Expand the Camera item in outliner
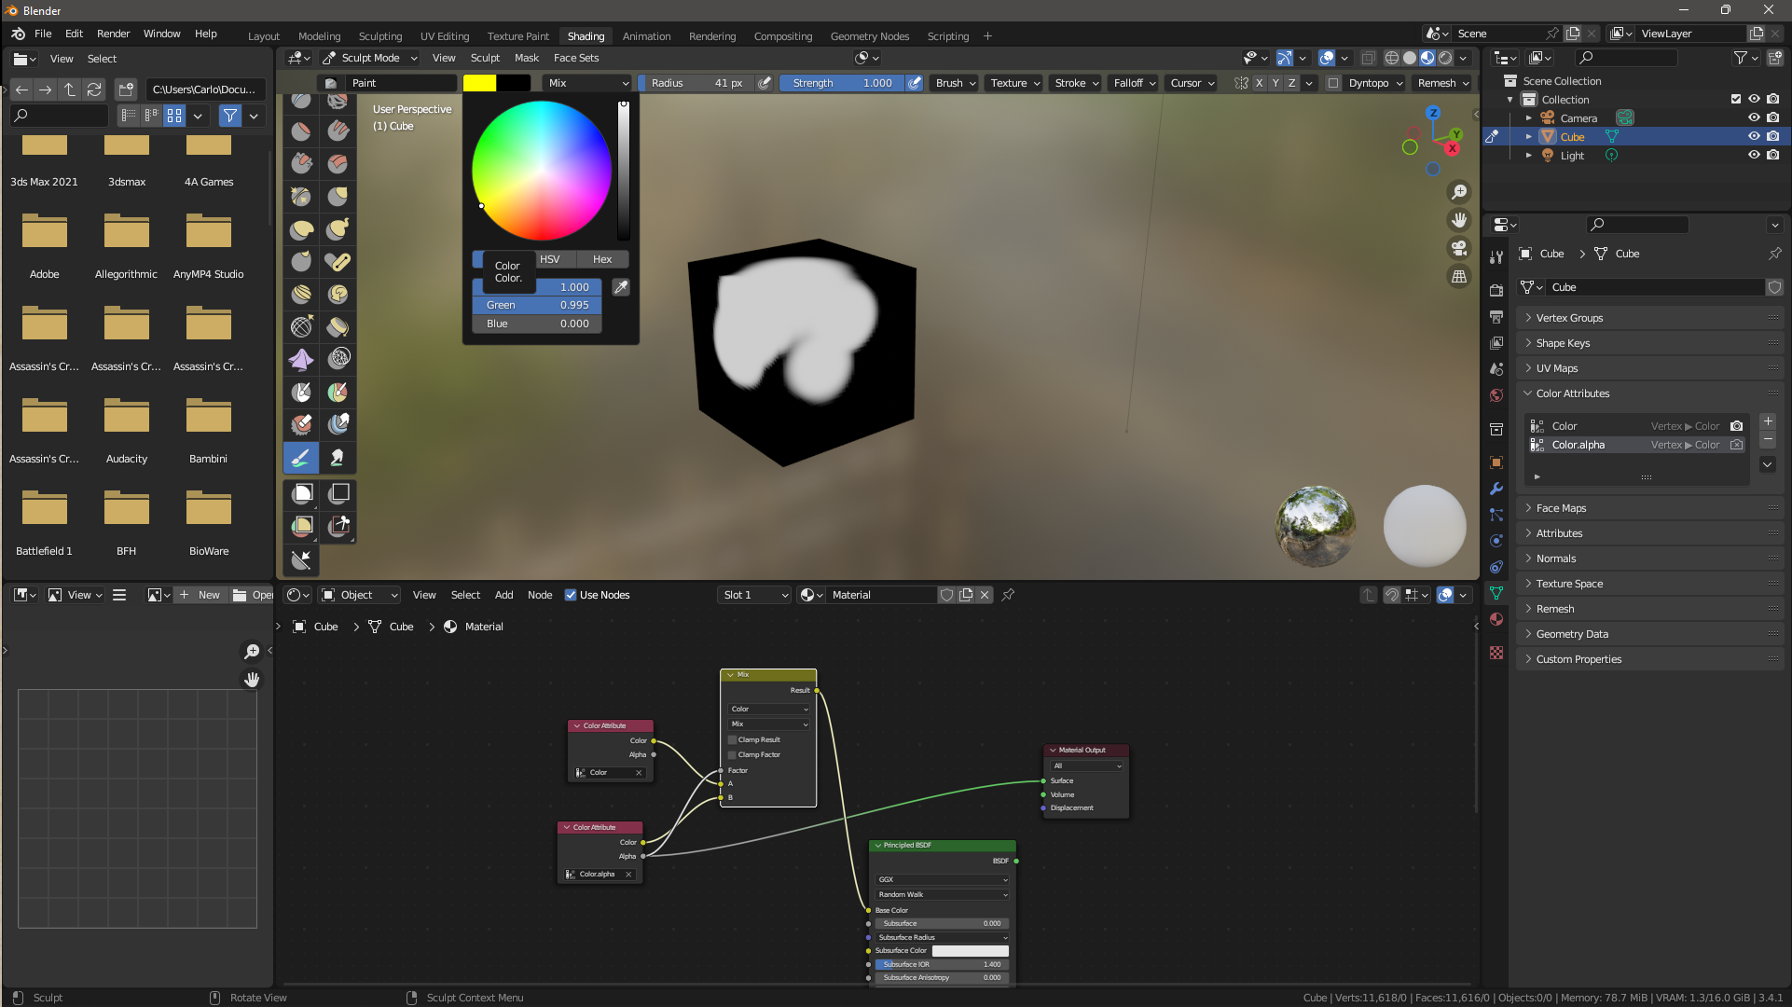This screenshot has width=1792, height=1007. click(1528, 118)
